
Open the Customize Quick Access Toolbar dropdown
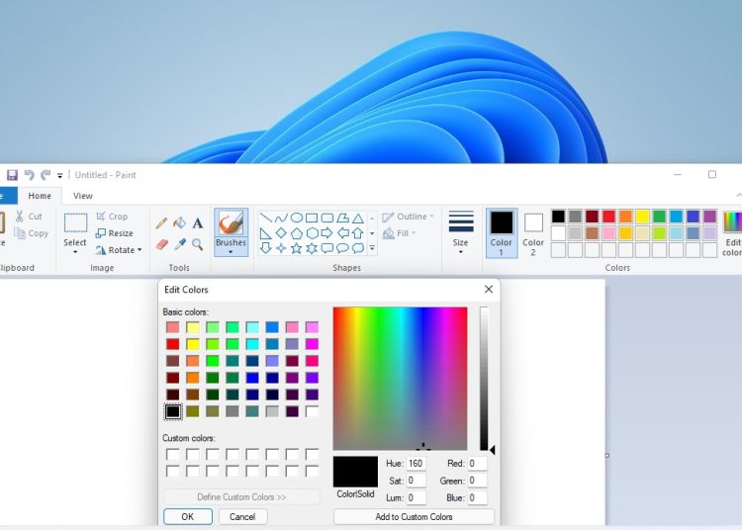(x=60, y=175)
